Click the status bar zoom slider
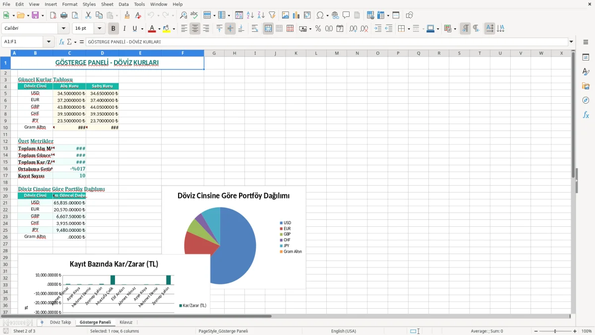 tap(555, 331)
